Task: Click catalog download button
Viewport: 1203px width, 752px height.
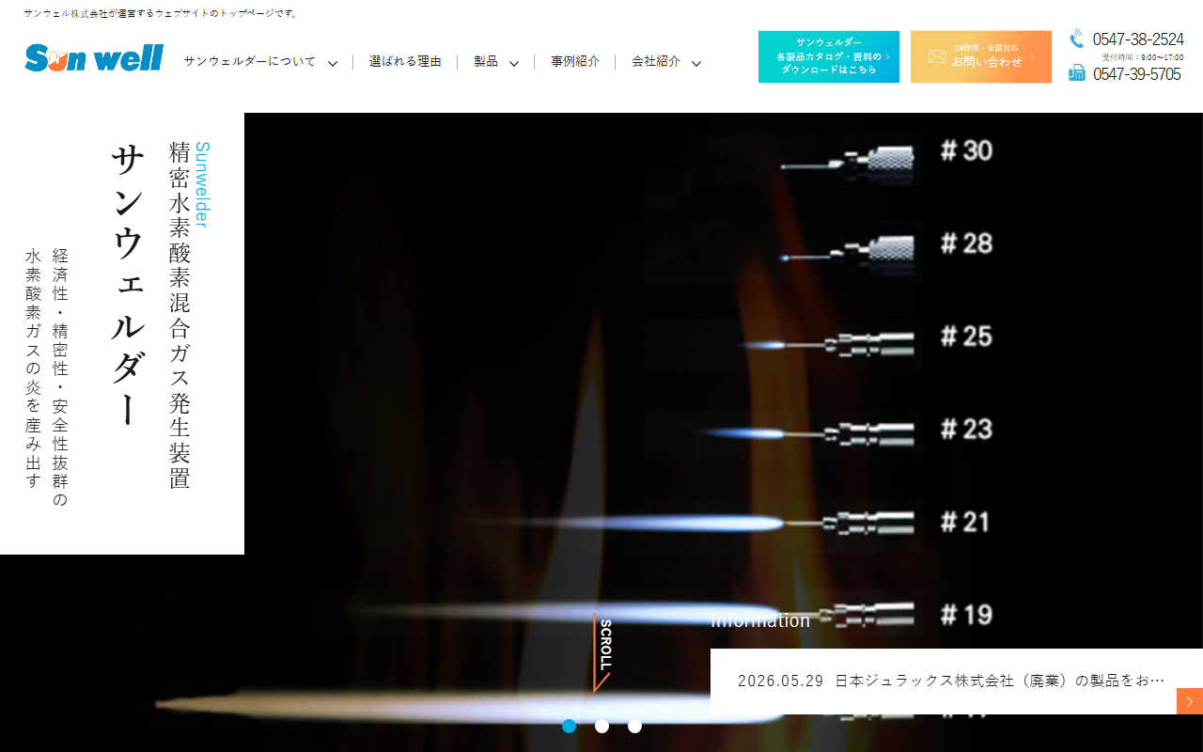Action: pos(829,56)
